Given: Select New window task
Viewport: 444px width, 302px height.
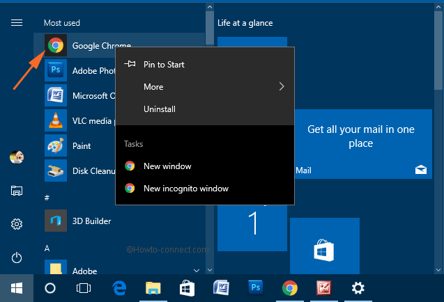Looking at the screenshot, I should (205, 166).
